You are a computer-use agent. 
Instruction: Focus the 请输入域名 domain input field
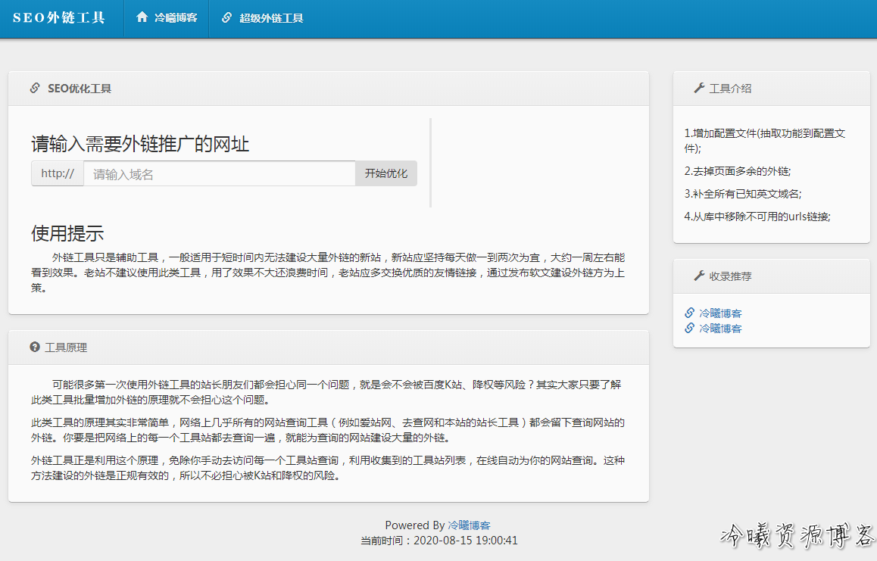coord(220,173)
